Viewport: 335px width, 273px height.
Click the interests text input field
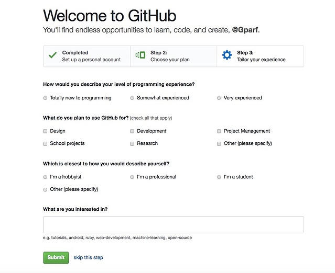[x=174, y=225]
